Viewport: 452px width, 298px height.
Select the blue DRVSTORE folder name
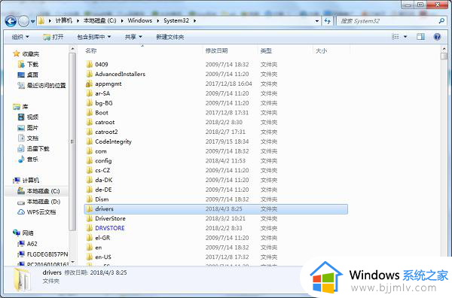110,228
